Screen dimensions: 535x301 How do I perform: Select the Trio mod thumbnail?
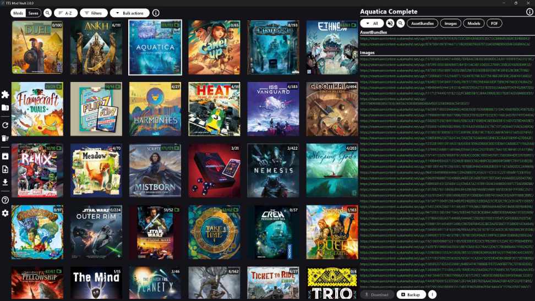(x=332, y=283)
